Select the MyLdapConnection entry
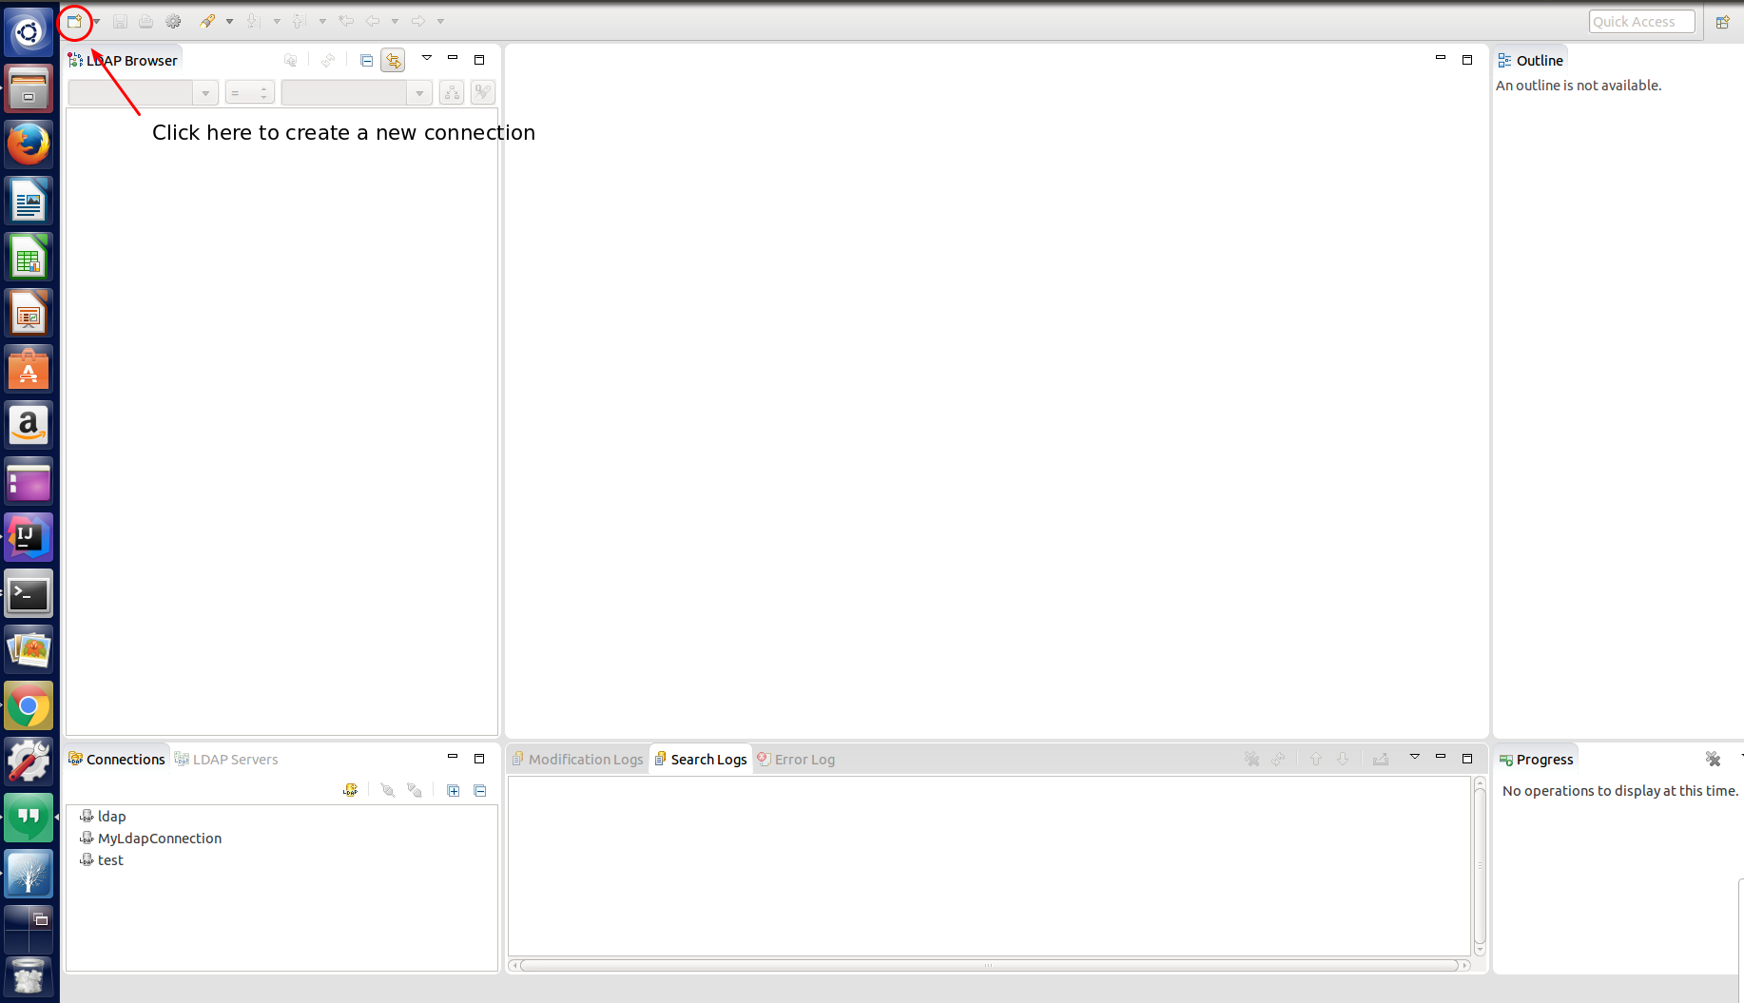This screenshot has height=1003, width=1744. pos(150,838)
